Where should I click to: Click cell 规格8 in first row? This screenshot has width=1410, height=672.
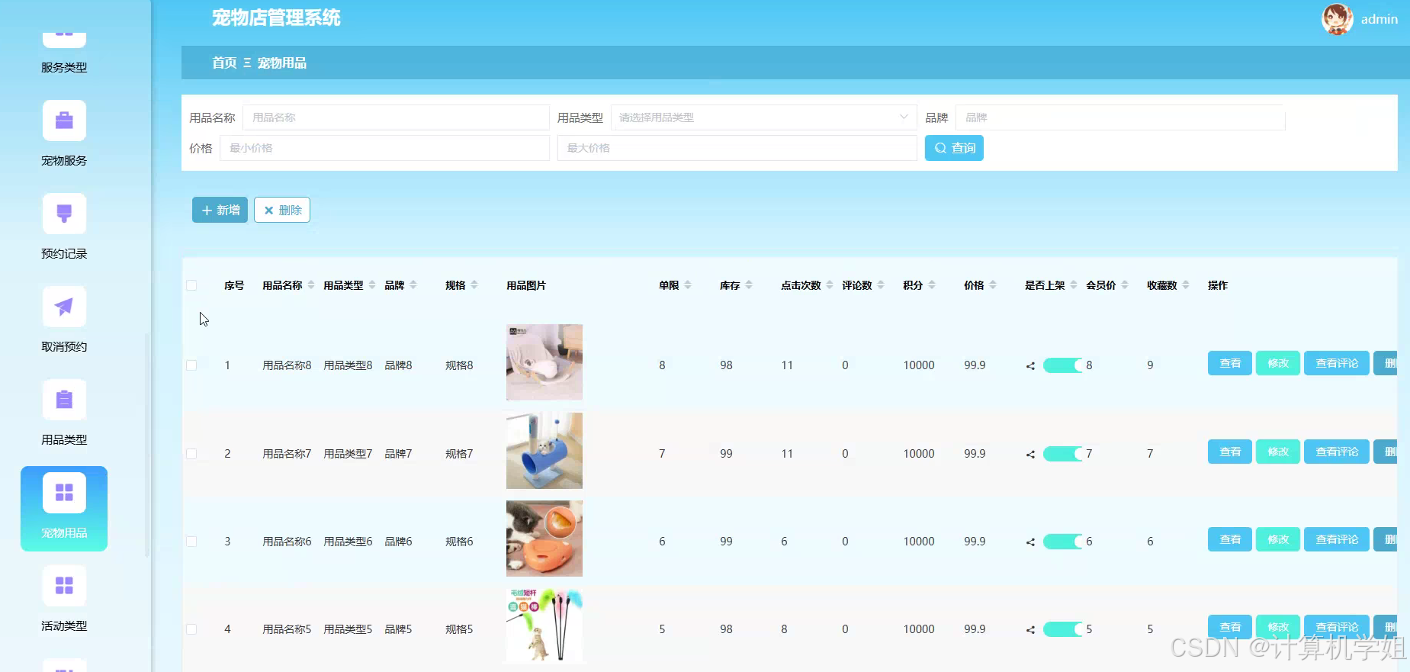[x=459, y=365]
